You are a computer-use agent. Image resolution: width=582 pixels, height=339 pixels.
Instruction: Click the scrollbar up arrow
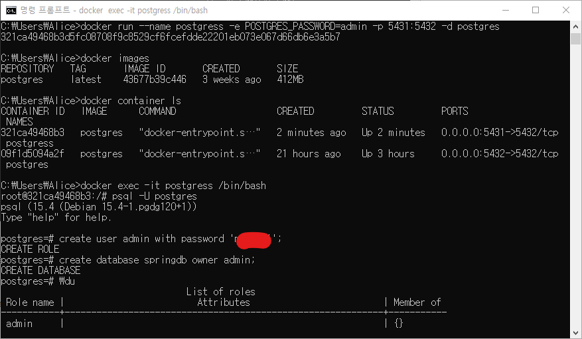(575, 27)
